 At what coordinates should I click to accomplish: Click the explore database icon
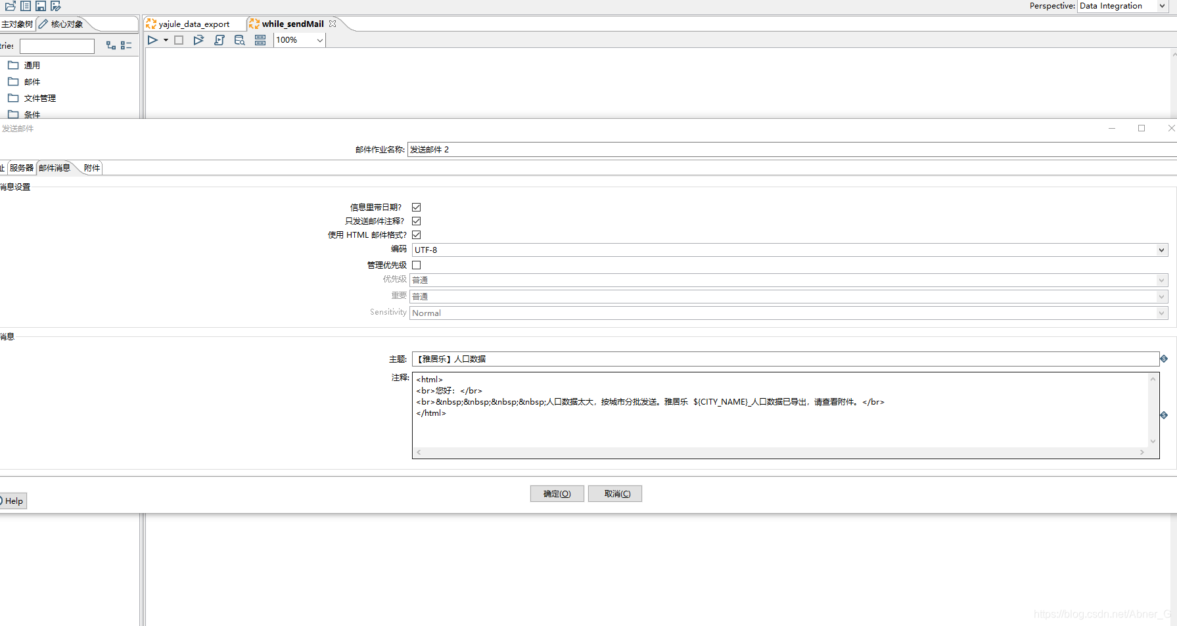(240, 40)
